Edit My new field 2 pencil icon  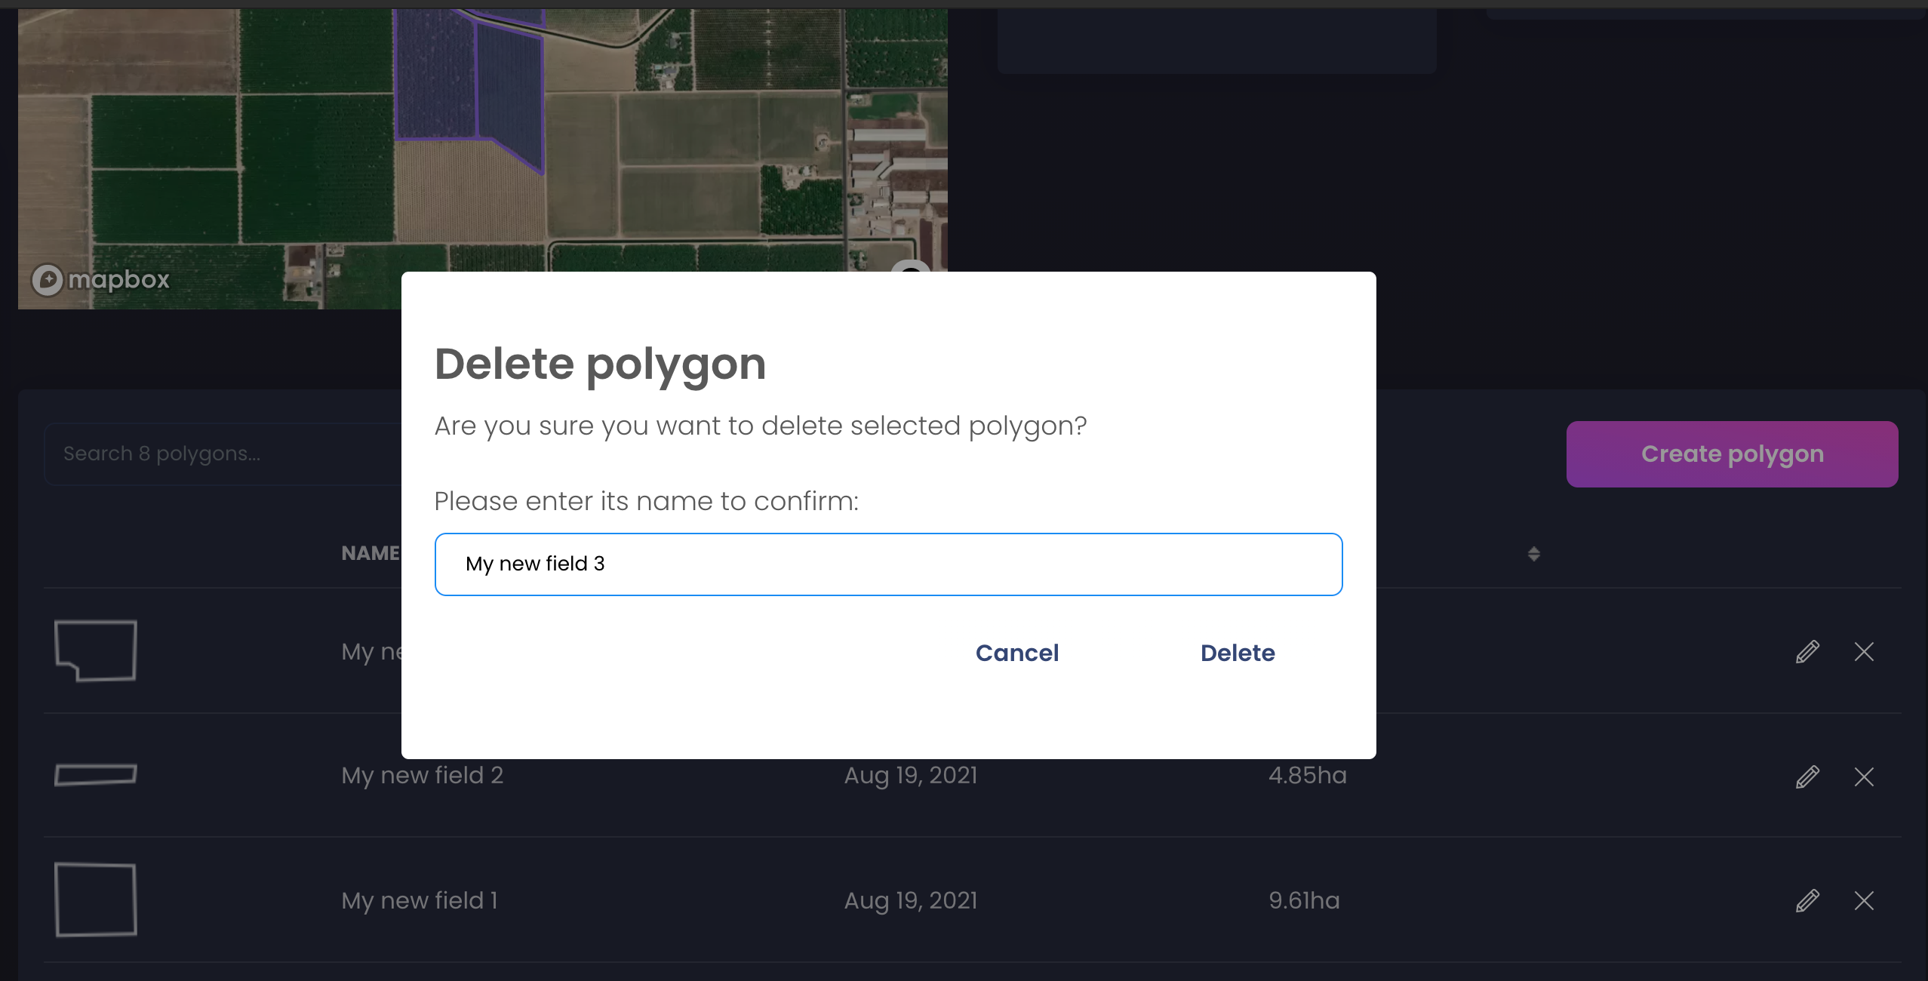click(x=1807, y=776)
